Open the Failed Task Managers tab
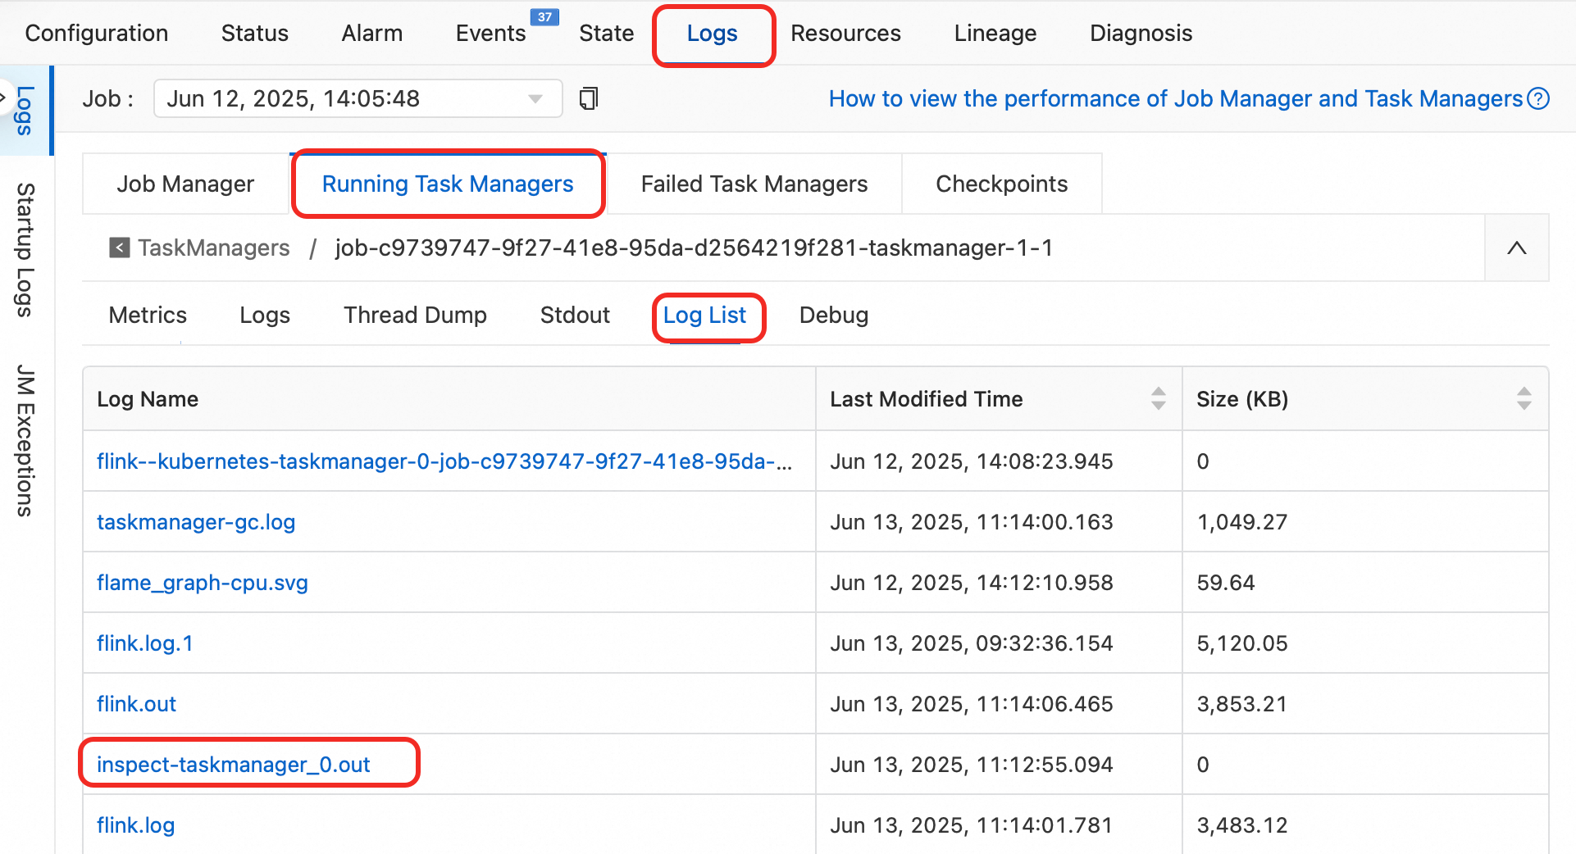 coord(754,184)
